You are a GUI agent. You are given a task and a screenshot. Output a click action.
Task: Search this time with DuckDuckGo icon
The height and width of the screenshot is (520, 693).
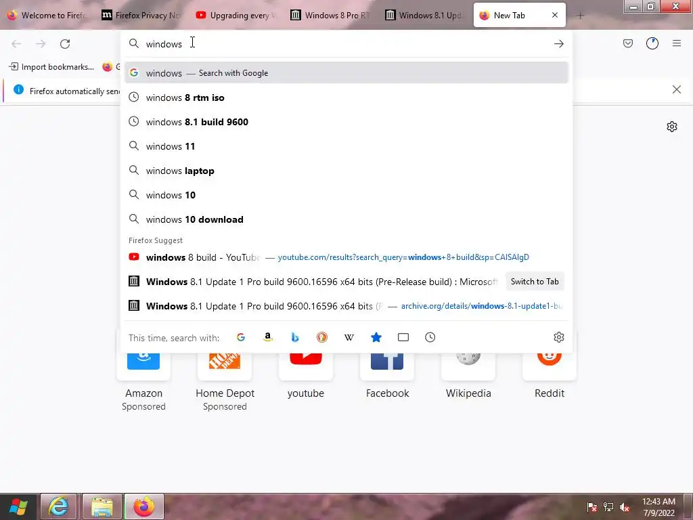click(322, 337)
